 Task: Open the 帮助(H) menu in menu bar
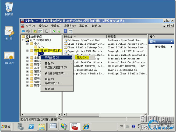tap(96, 26)
